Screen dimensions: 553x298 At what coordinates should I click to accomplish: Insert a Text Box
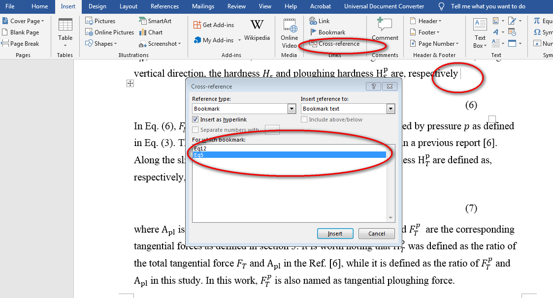coord(480,33)
